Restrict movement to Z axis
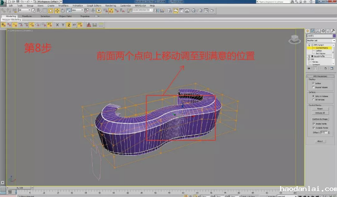This screenshot has height=197, width=337. [x=69, y=25]
